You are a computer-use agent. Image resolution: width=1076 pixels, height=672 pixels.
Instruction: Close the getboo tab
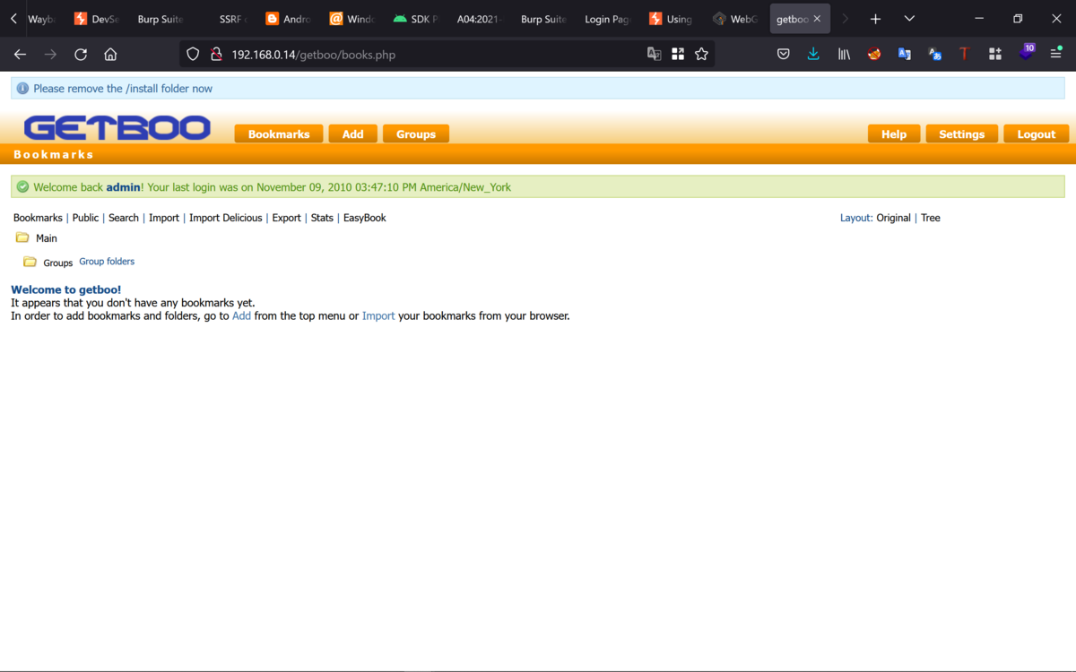(817, 19)
